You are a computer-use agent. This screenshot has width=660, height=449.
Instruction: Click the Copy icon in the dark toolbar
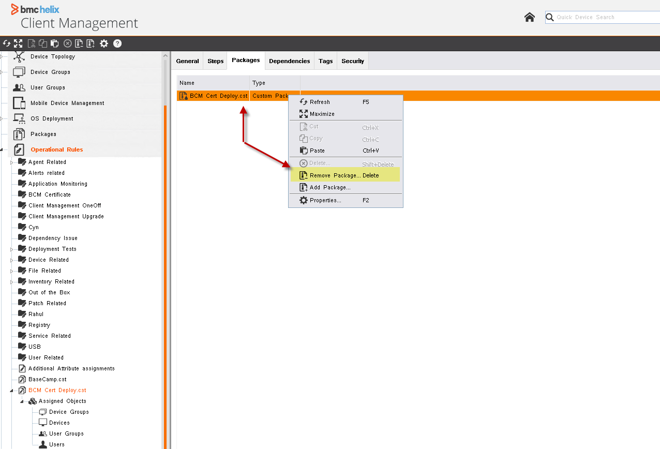coord(43,43)
